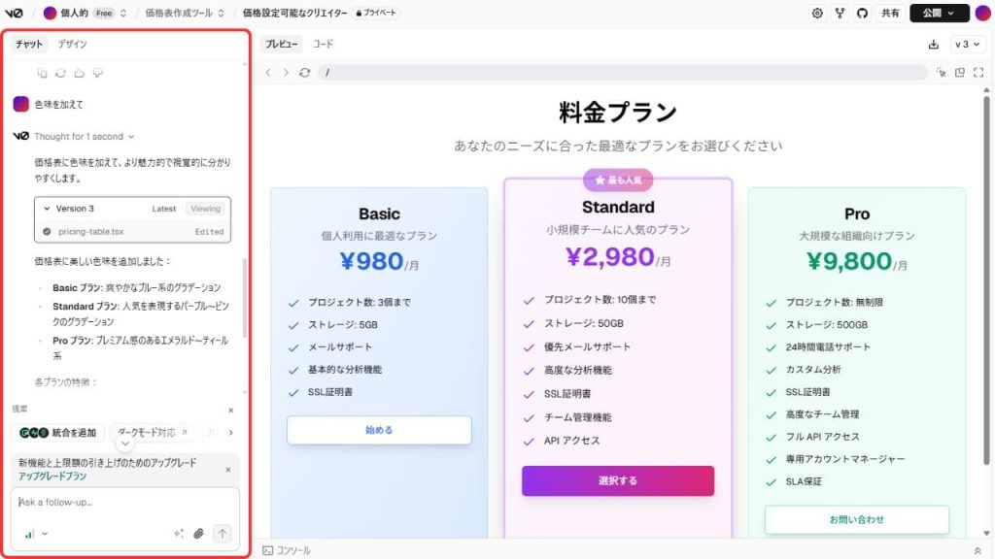Open the アップグレードプラン link
Screen dimensions: 995x559
tap(52, 476)
